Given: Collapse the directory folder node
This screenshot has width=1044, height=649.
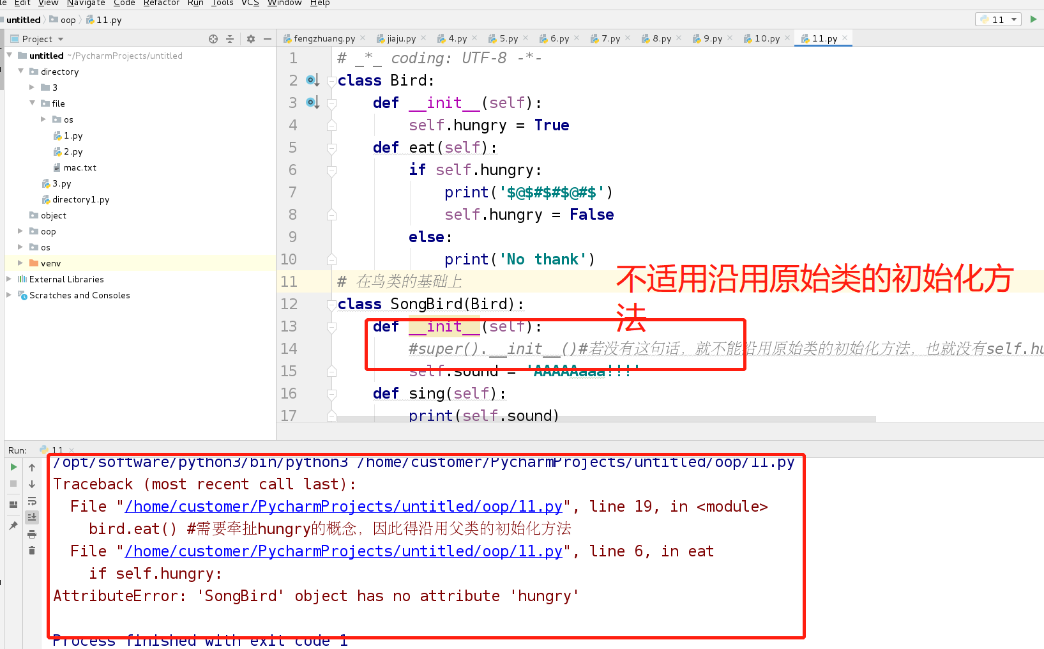Looking at the screenshot, I should point(21,71).
